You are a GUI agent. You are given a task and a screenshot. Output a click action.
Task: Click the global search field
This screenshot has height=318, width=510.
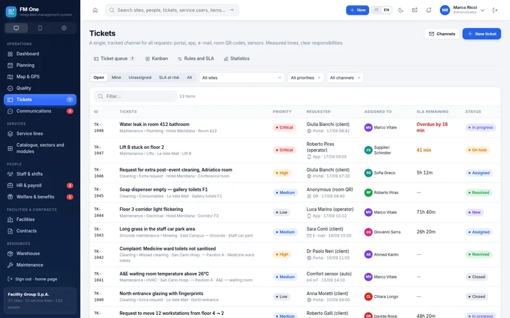(x=171, y=10)
